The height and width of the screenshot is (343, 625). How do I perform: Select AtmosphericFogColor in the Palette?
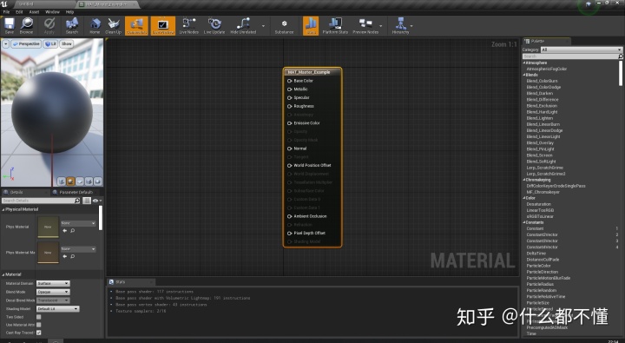click(x=547, y=69)
